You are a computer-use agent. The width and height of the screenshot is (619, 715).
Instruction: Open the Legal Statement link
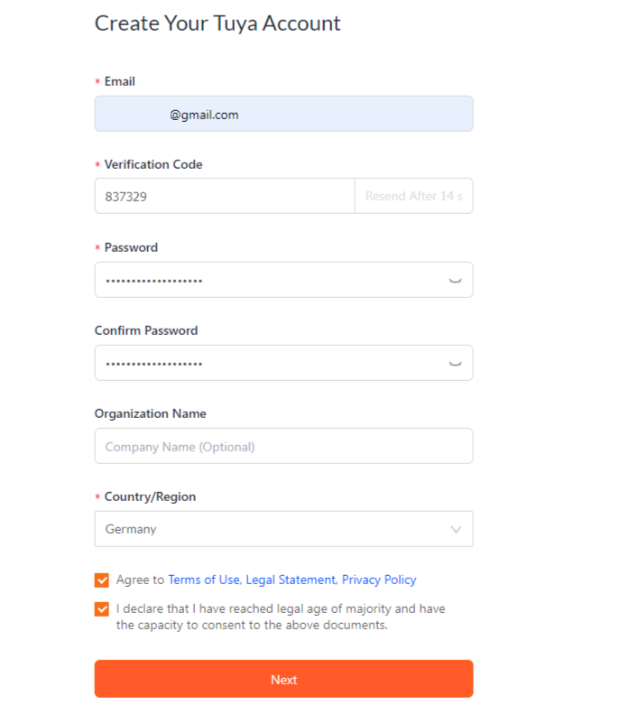(291, 580)
